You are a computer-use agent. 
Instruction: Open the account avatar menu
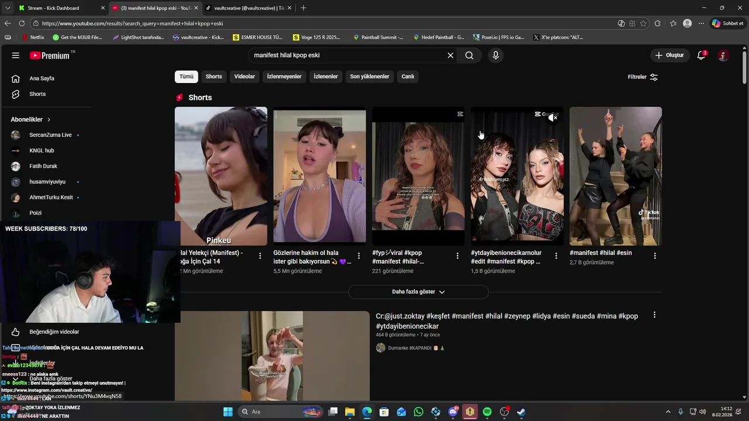pos(723,56)
